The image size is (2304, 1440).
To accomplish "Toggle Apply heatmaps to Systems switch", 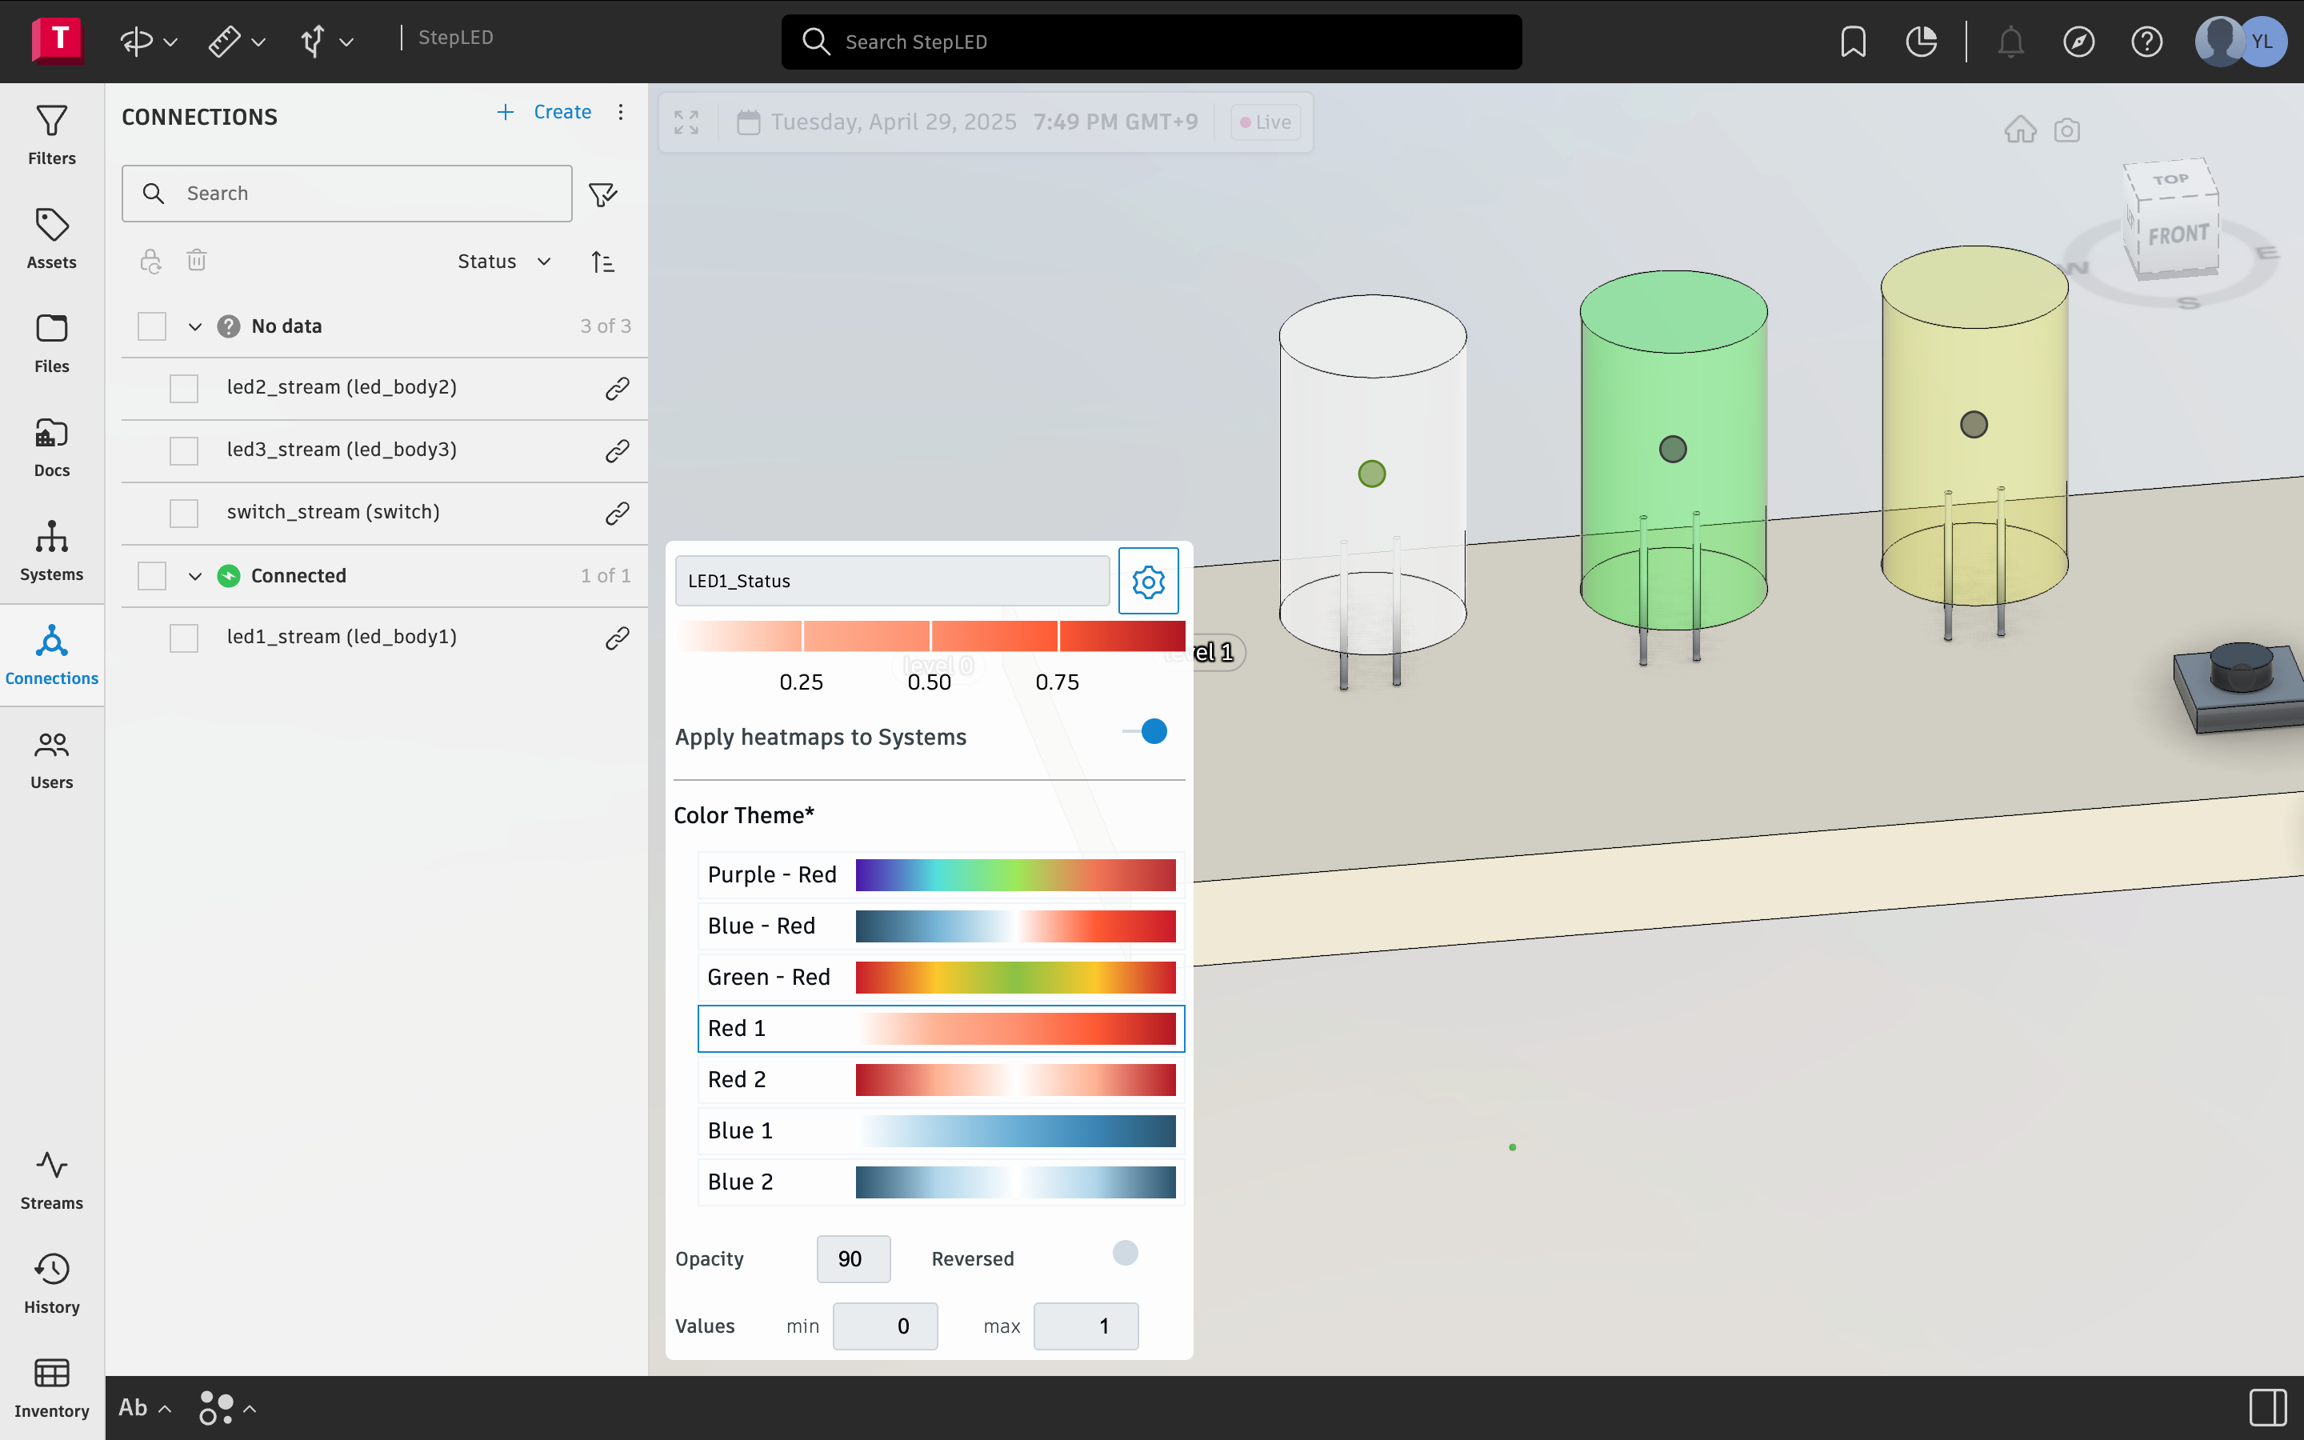I will click(x=1144, y=731).
